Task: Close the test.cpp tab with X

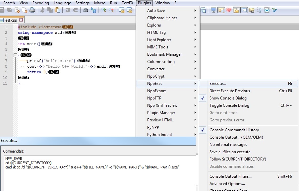Action: coord(21,20)
